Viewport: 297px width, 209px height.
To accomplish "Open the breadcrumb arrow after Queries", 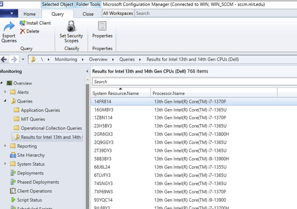I will [140, 59].
